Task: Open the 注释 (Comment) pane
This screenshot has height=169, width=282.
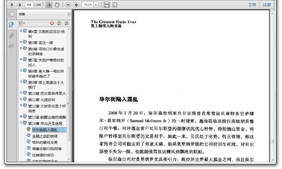Action: click(x=266, y=5)
